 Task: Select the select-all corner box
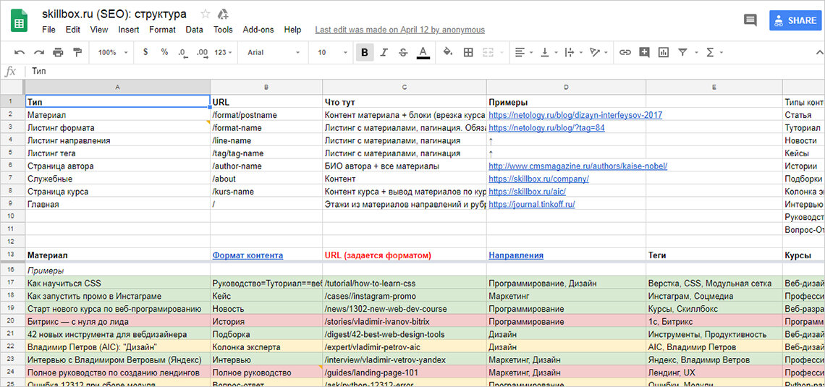(x=12, y=88)
